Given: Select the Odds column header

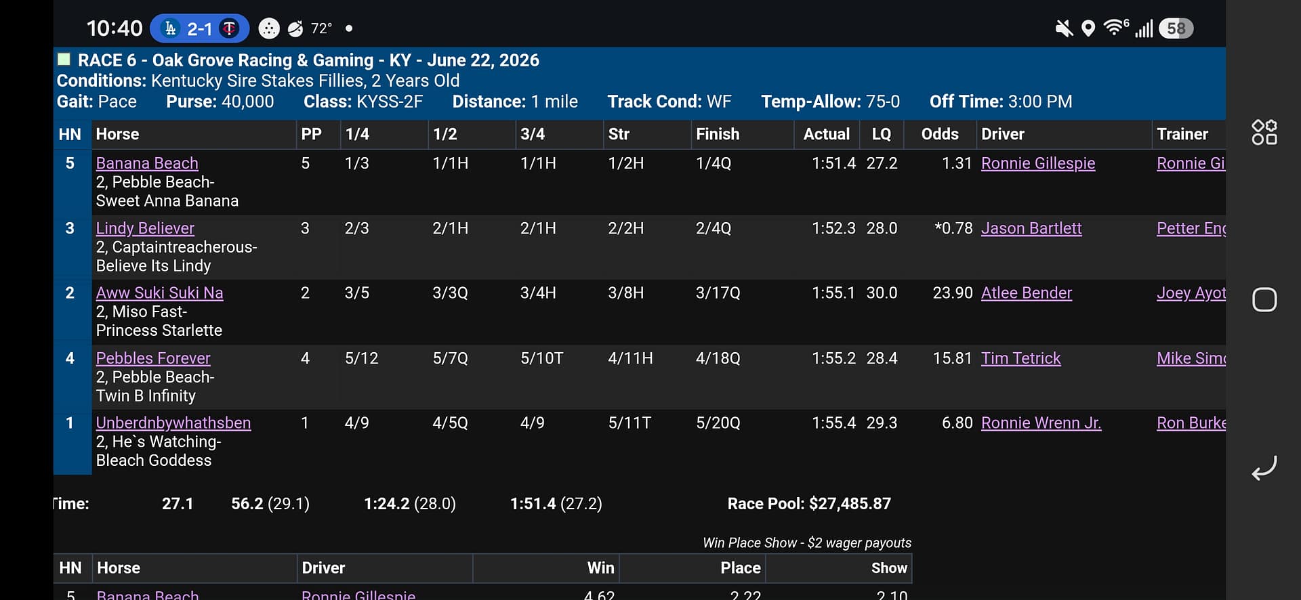Looking at the screenshot, I should click(940, 134).
